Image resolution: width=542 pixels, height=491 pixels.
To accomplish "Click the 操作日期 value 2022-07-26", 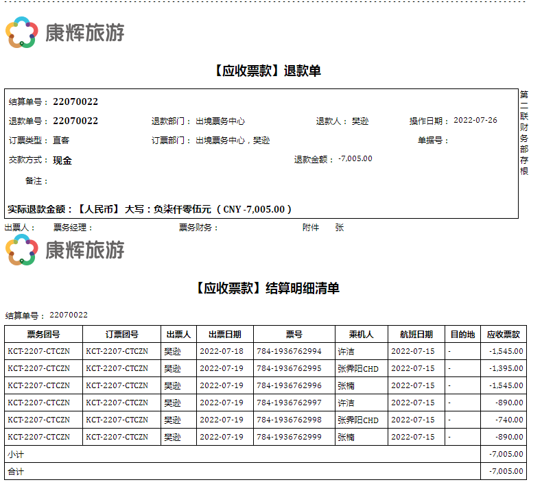I will pos(475,120).
